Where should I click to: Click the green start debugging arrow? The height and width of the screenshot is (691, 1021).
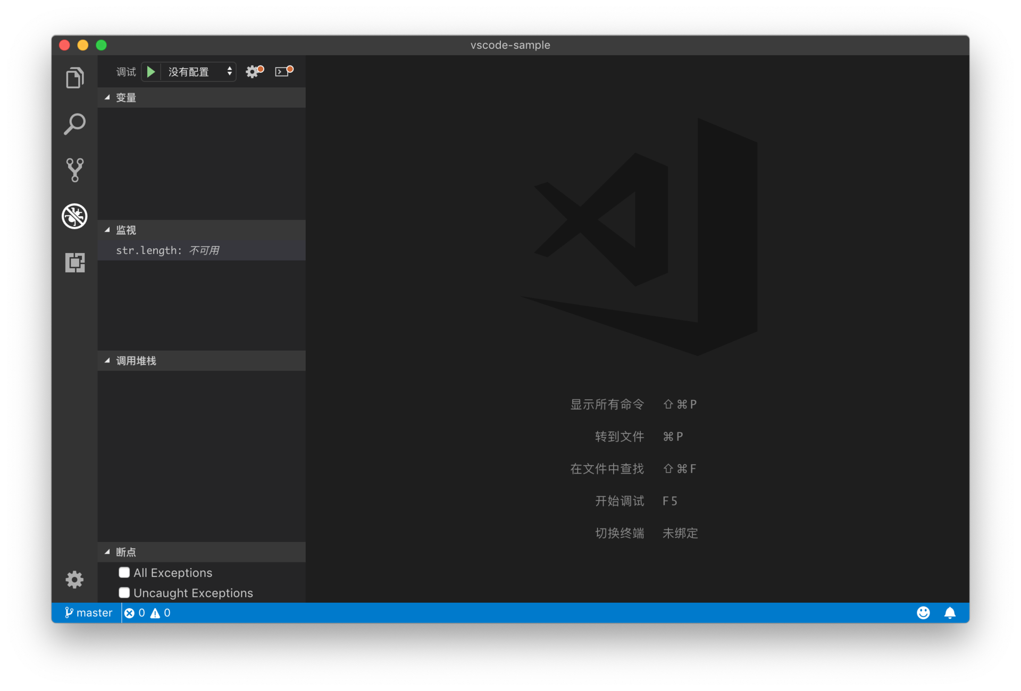tap(151, 72)
